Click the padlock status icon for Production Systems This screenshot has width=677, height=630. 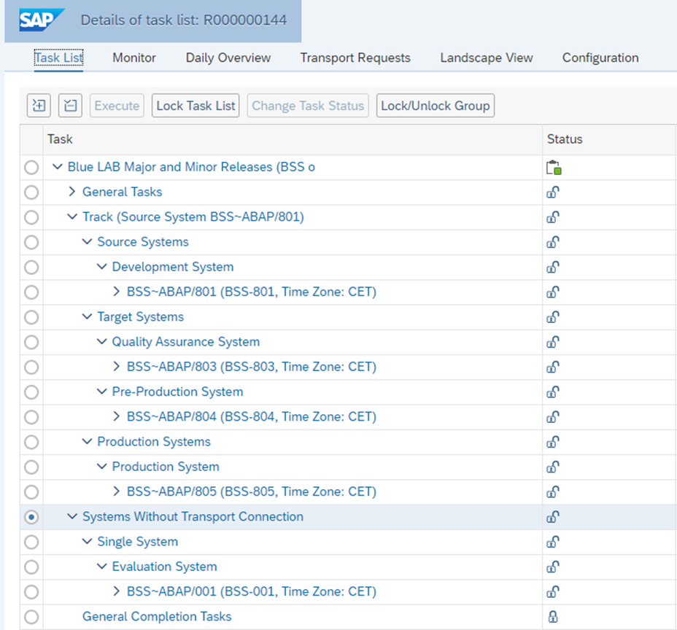(x=553, y=442)
